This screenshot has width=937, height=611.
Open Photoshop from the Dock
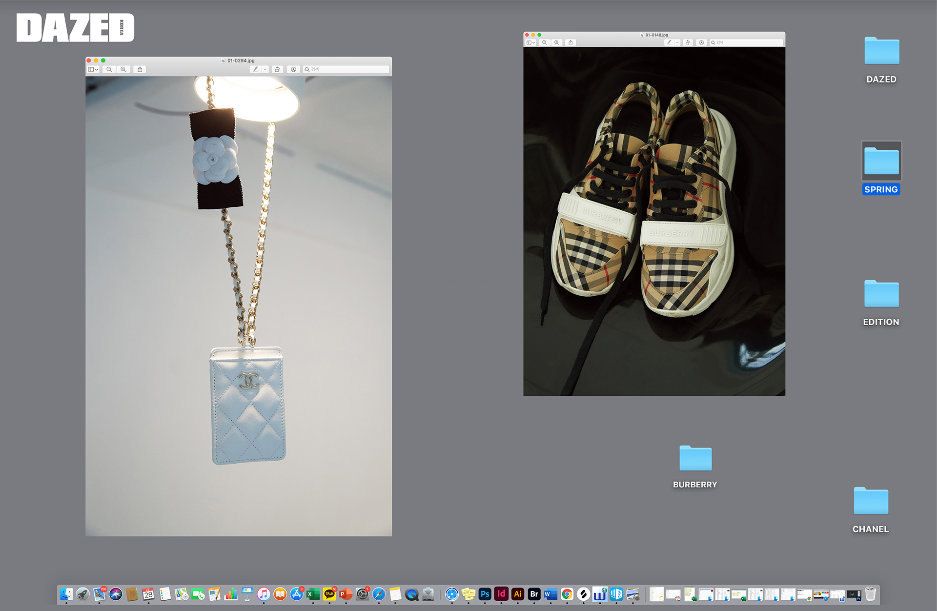pos(485,594)
